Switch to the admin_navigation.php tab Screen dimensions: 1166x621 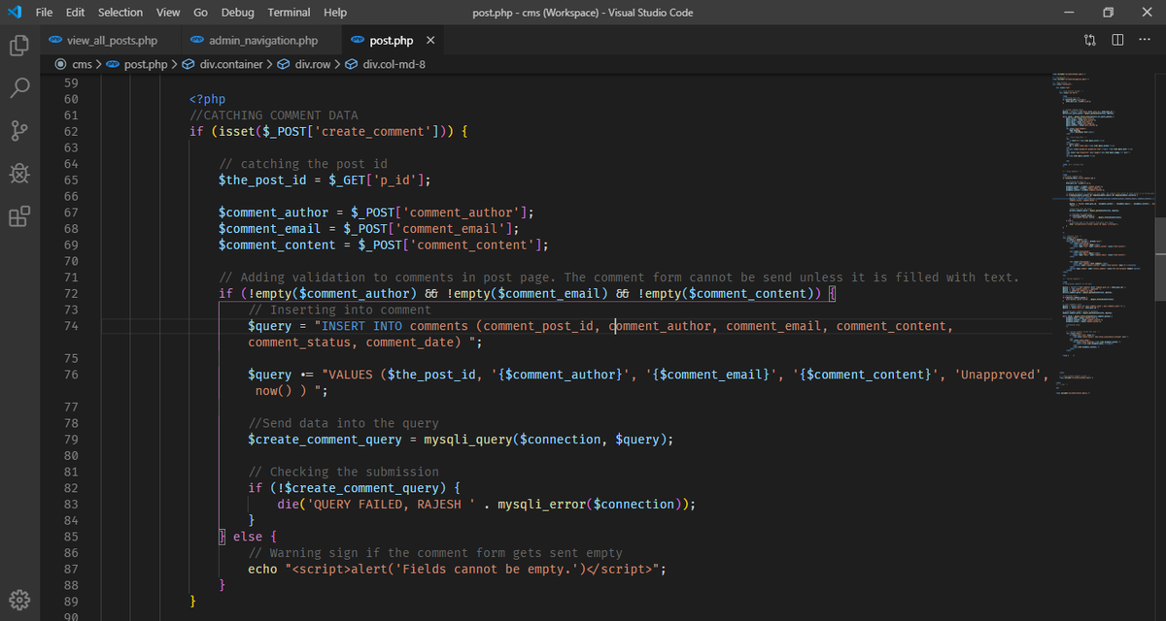click(x=262, y=41)
